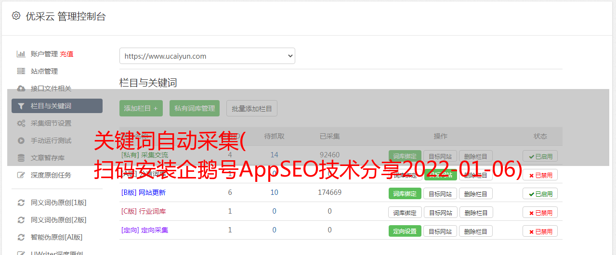The image size is (616, 255).
Task: Click 目标网站 for the 网站更新 row
Action: pos(440,193)
